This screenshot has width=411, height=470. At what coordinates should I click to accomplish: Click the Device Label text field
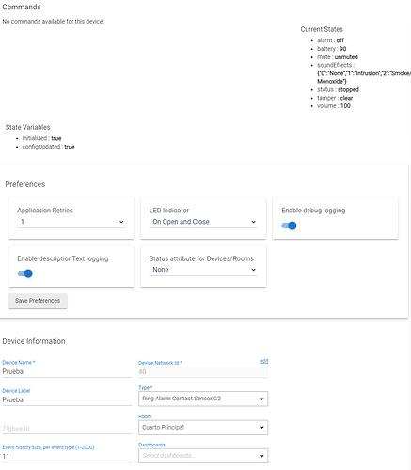(x=67, y=400)
